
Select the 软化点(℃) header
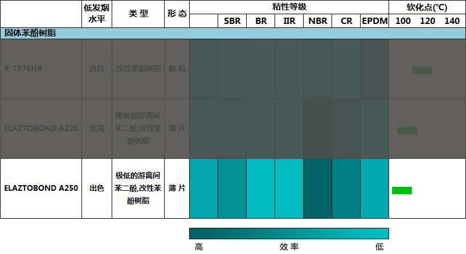tap(427, 7)
